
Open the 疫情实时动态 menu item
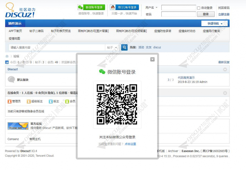coord(187,31)
